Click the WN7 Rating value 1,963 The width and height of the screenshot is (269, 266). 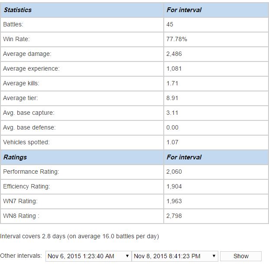click(x=174, y=201)
